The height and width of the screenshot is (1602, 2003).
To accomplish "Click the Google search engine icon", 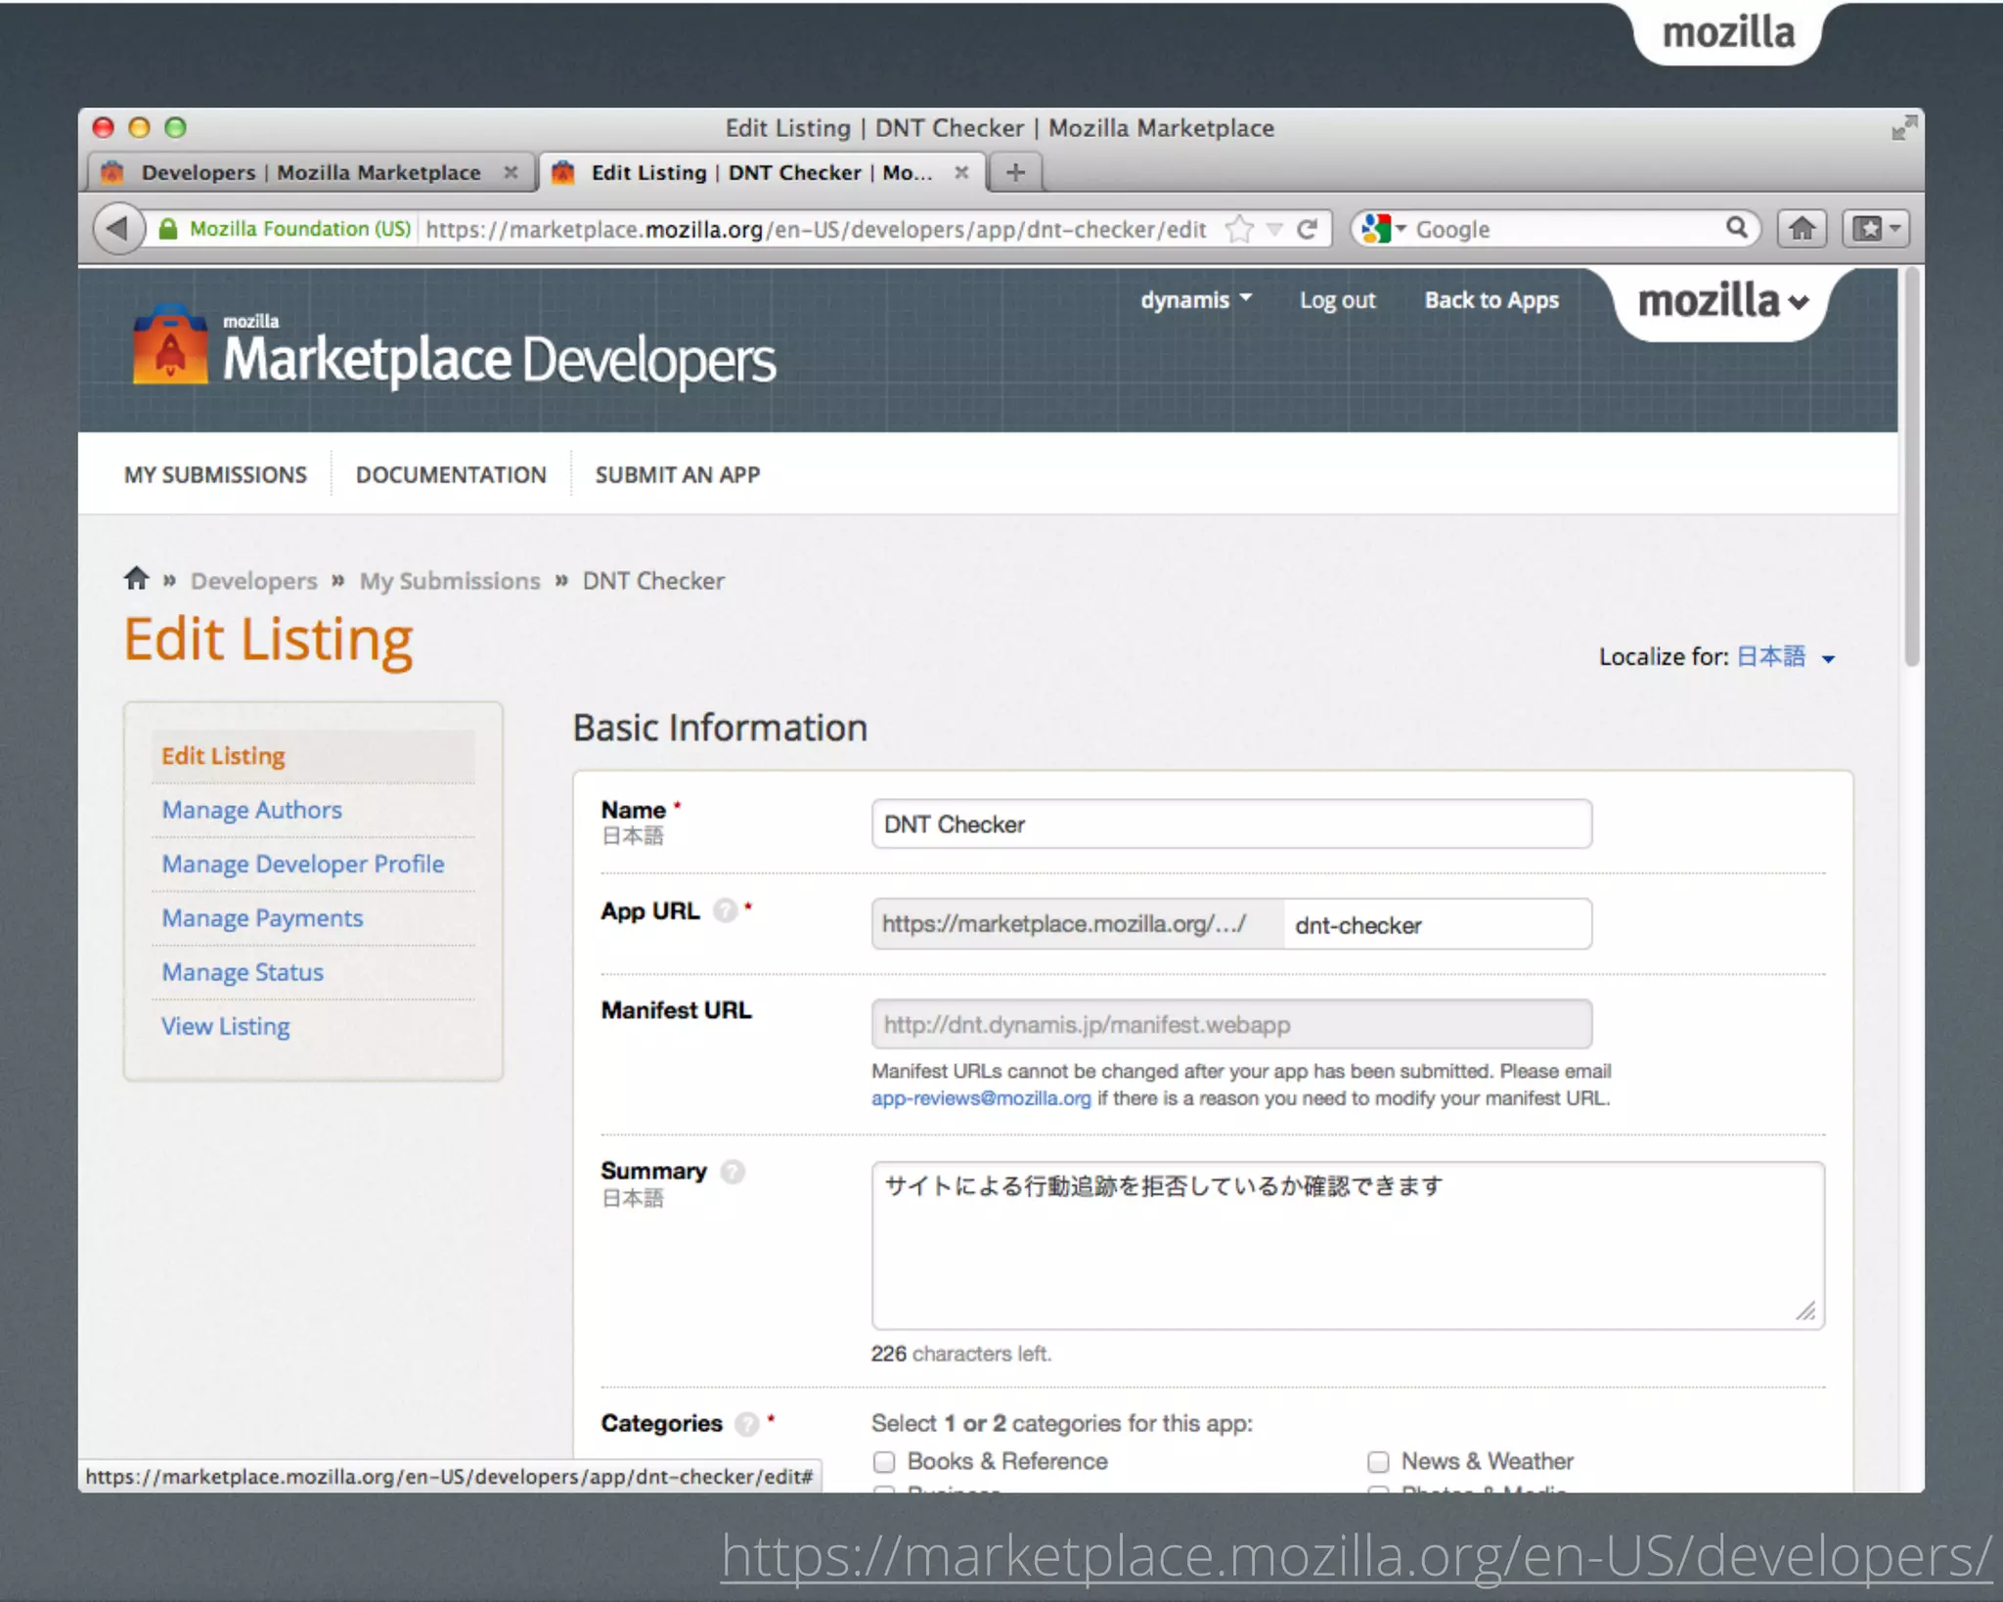I will (1376, 229).
